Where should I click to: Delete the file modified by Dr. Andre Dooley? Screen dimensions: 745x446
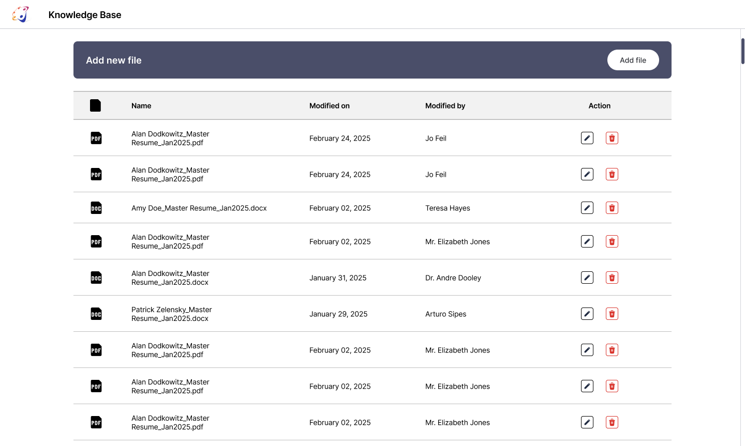click(612, 278)
